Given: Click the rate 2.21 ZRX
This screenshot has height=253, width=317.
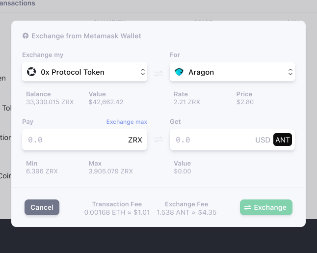Looking at the screenshot, I should click(x=187, y=102).
